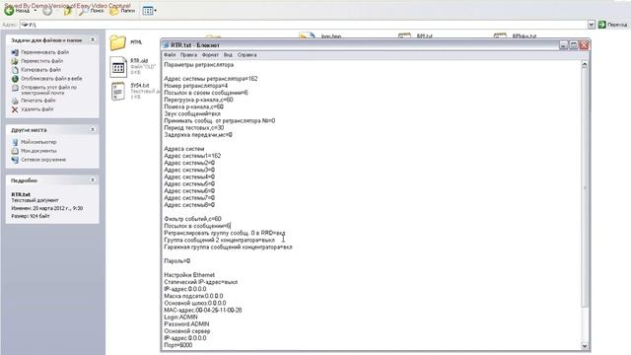Toggle the Папки folders pane button

tap(122, 11)
